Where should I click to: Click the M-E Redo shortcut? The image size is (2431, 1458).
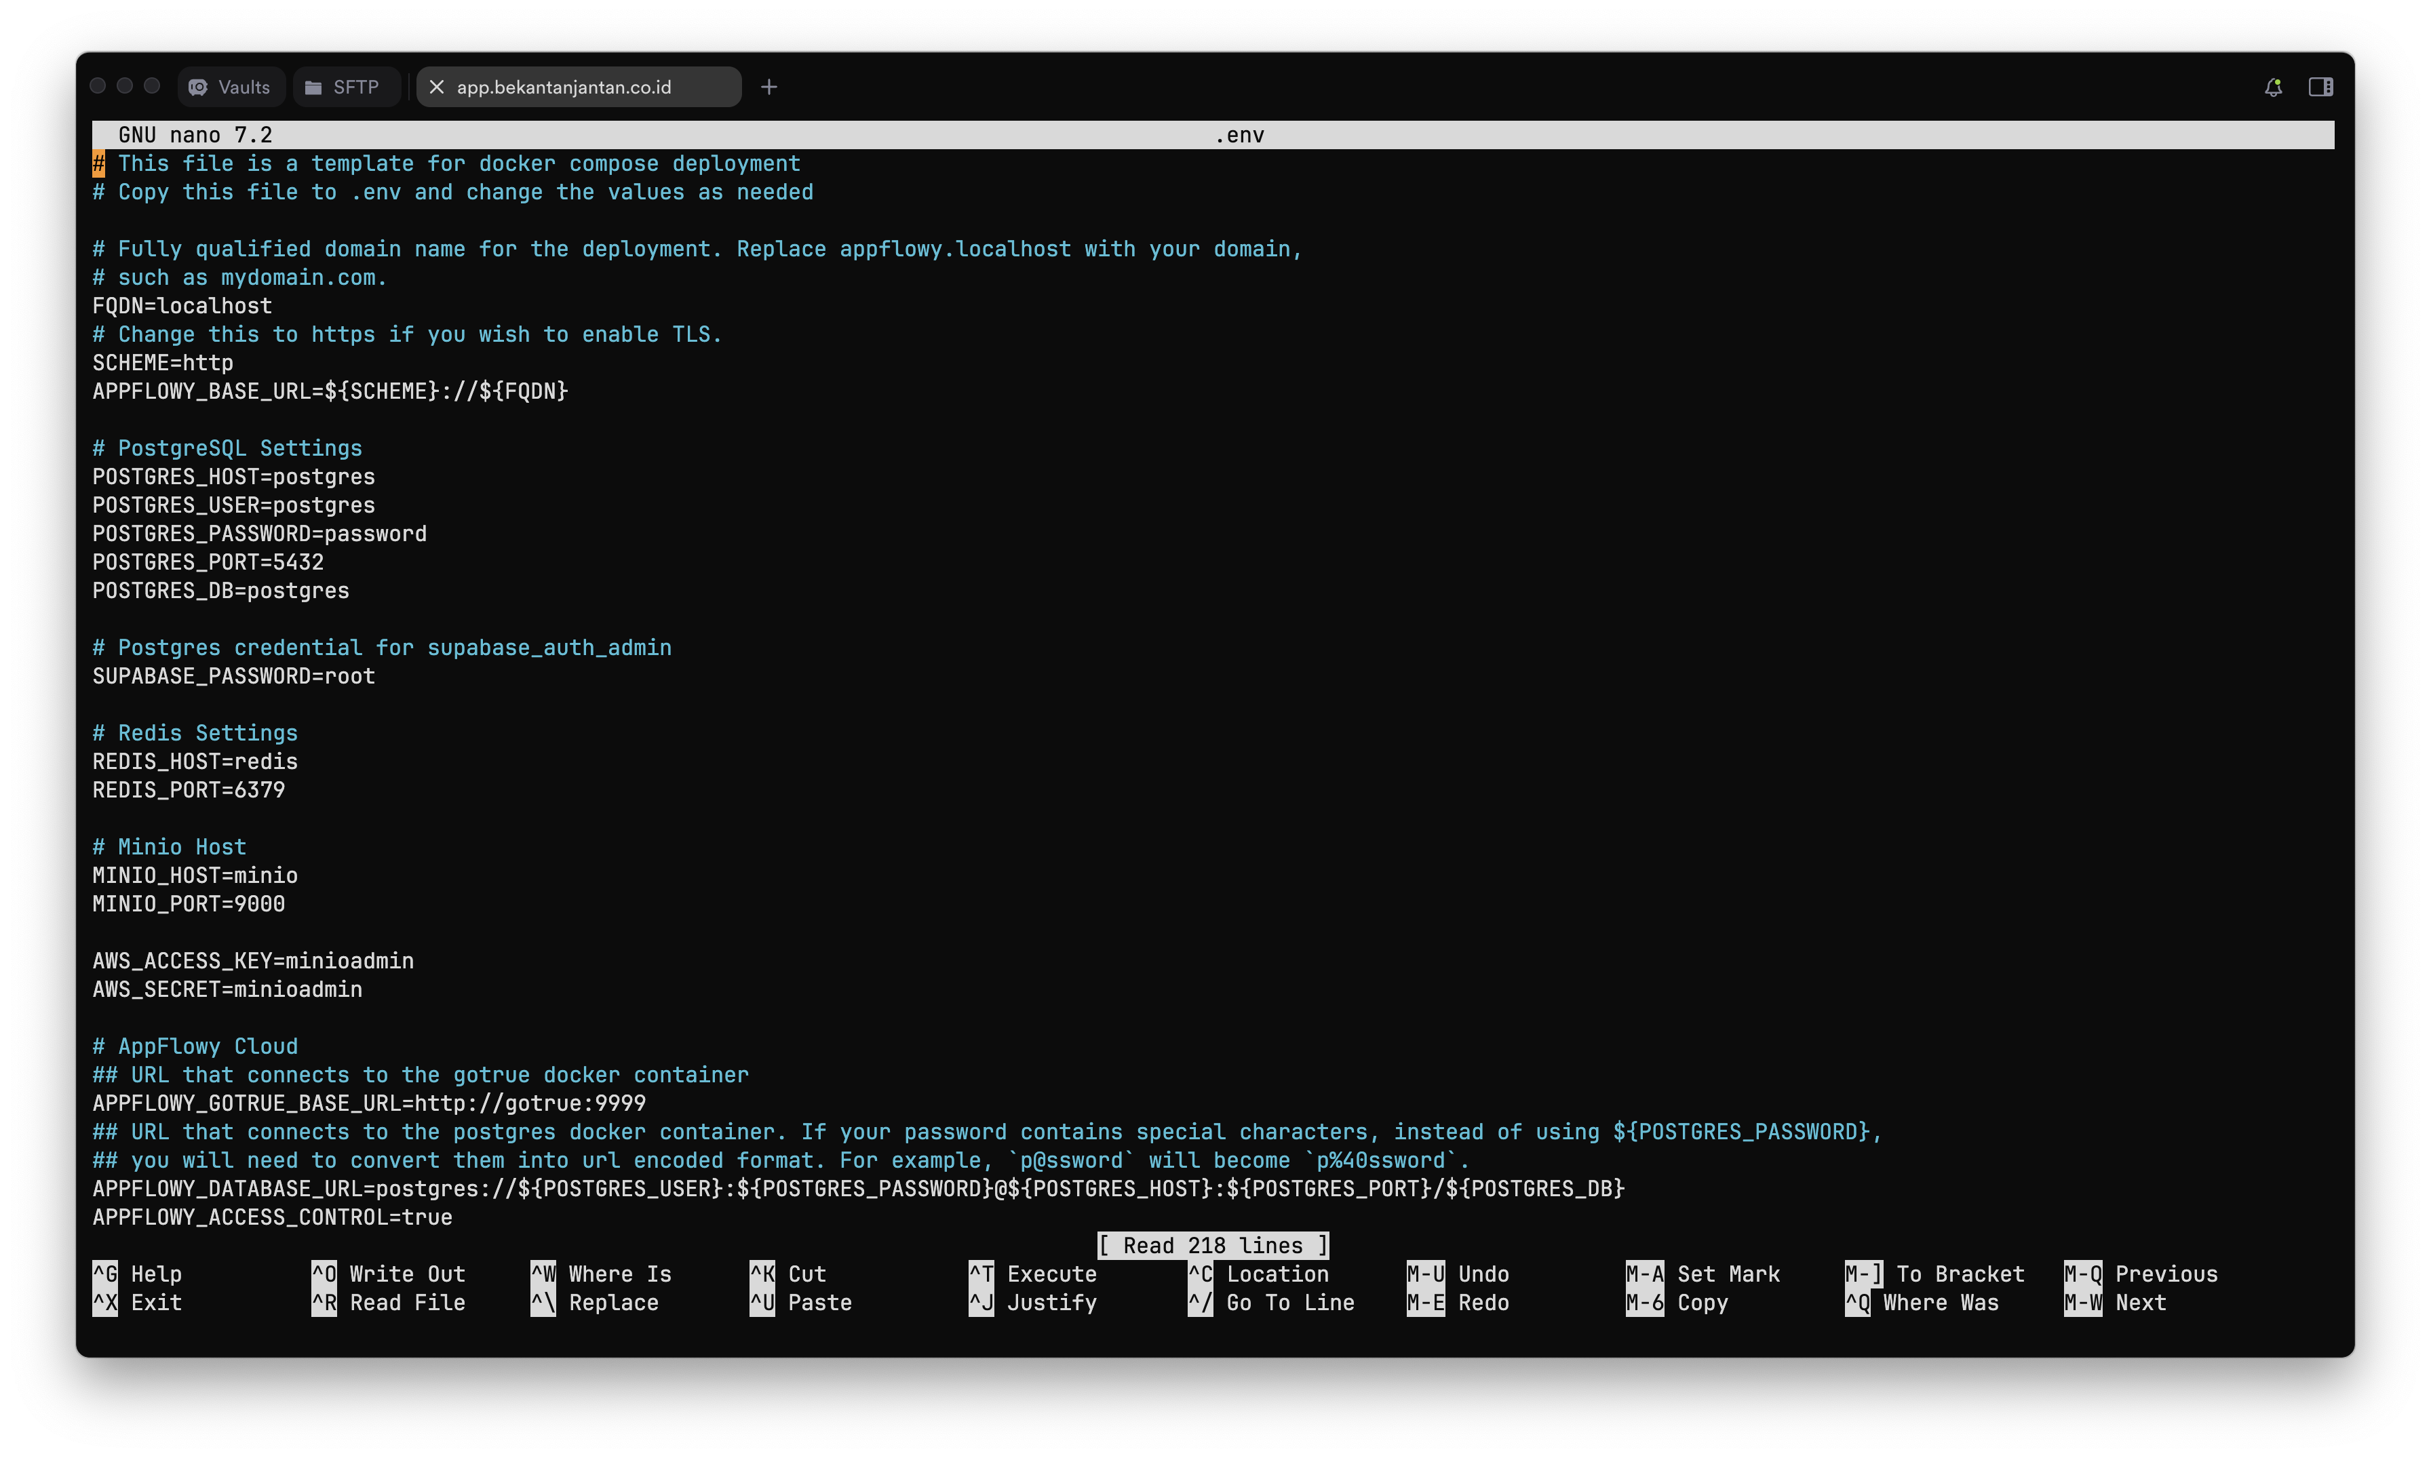[x=1458, y=1302]
